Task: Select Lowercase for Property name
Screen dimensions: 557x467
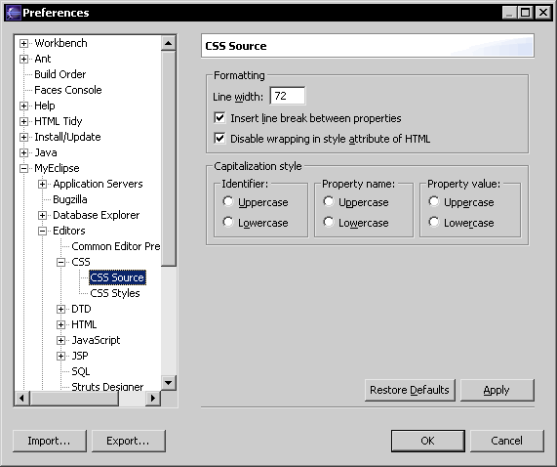Action: (329, 223)
